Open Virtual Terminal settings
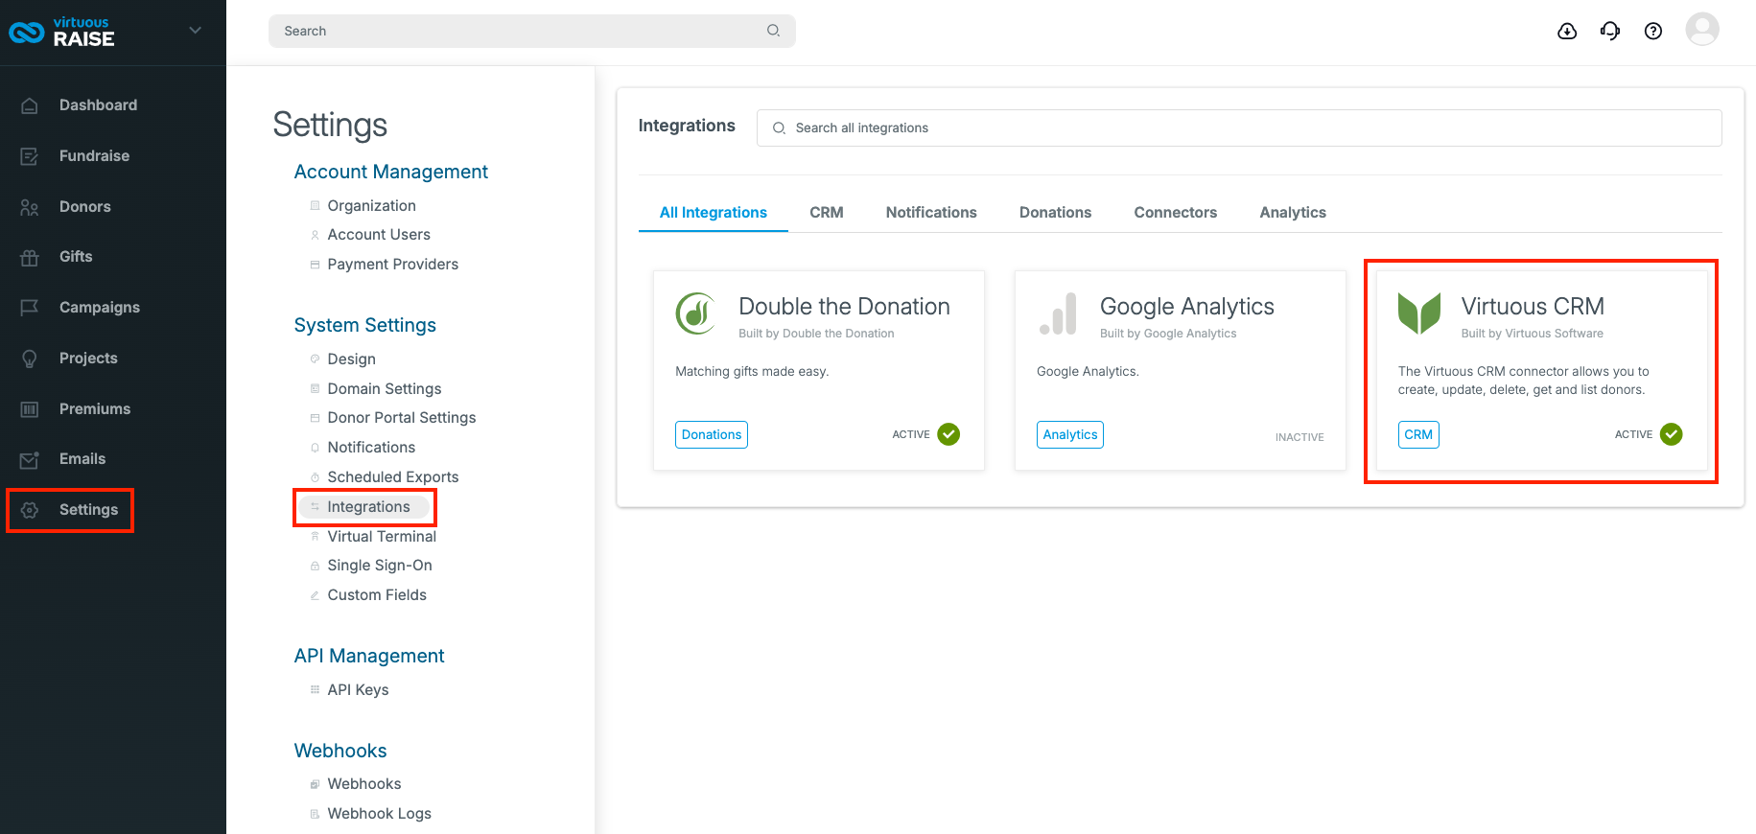The width and height of the screenshot is (1756, 834). click(382, 537)
